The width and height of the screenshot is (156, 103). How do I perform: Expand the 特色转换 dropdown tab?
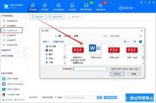[101, 7]
